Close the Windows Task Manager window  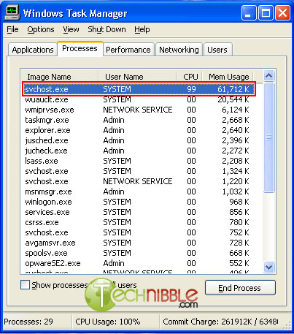tap(282, 13)
